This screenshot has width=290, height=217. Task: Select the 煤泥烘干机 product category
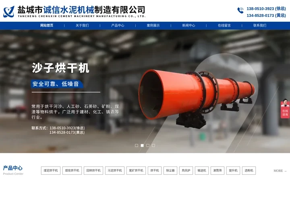[51, 170]
